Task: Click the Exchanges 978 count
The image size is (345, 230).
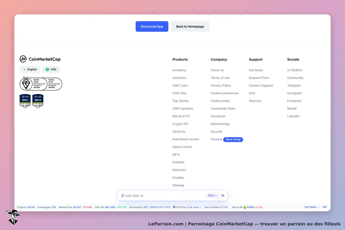Action: click(54, 207)
